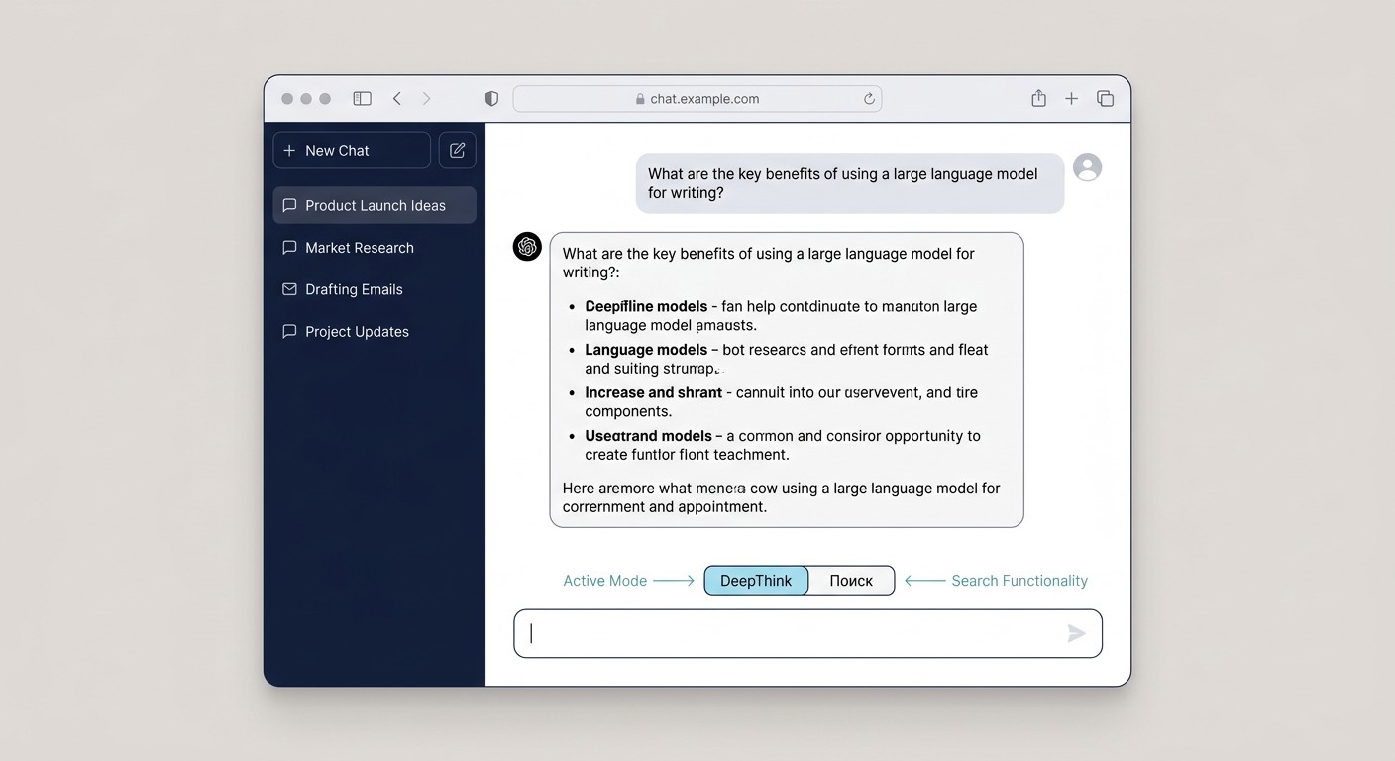Click chat bubble icon beside Product Launch Ideas
1395x761 pixels.
[289, 205]
